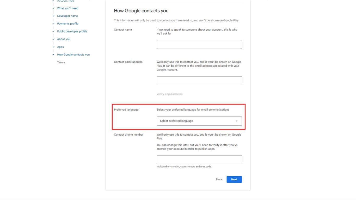
Task: Focus the Contact phone number field
Action: click(x=199, y=160)
